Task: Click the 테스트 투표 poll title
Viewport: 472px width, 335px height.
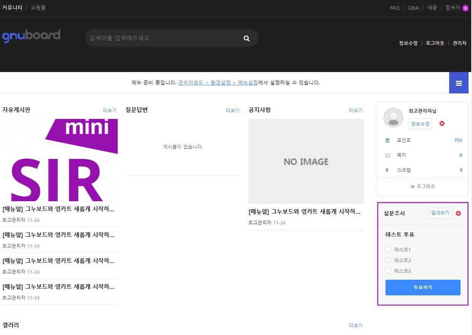Action: point(400,235)
